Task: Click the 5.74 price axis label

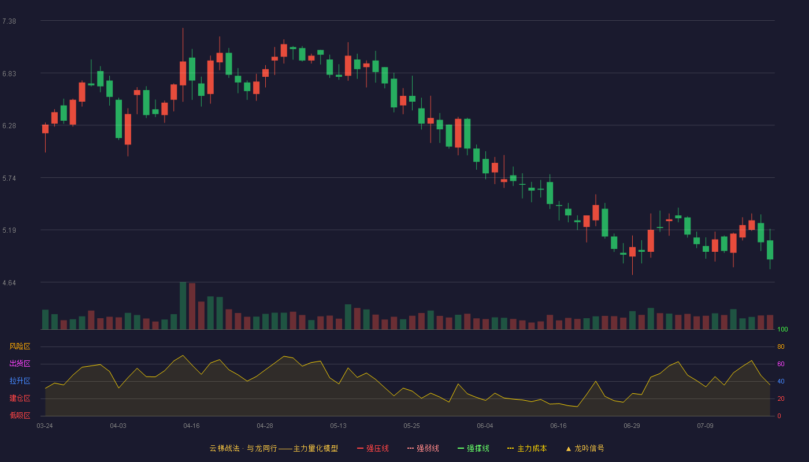Action: pos(9,178)
